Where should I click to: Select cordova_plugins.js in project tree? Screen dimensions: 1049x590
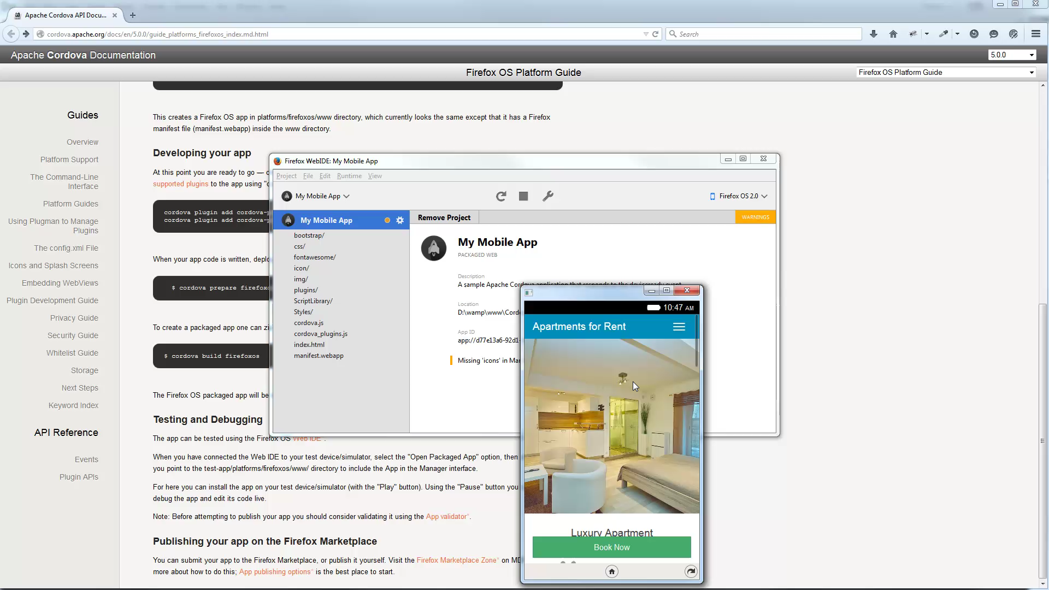[x=321, y=334]
